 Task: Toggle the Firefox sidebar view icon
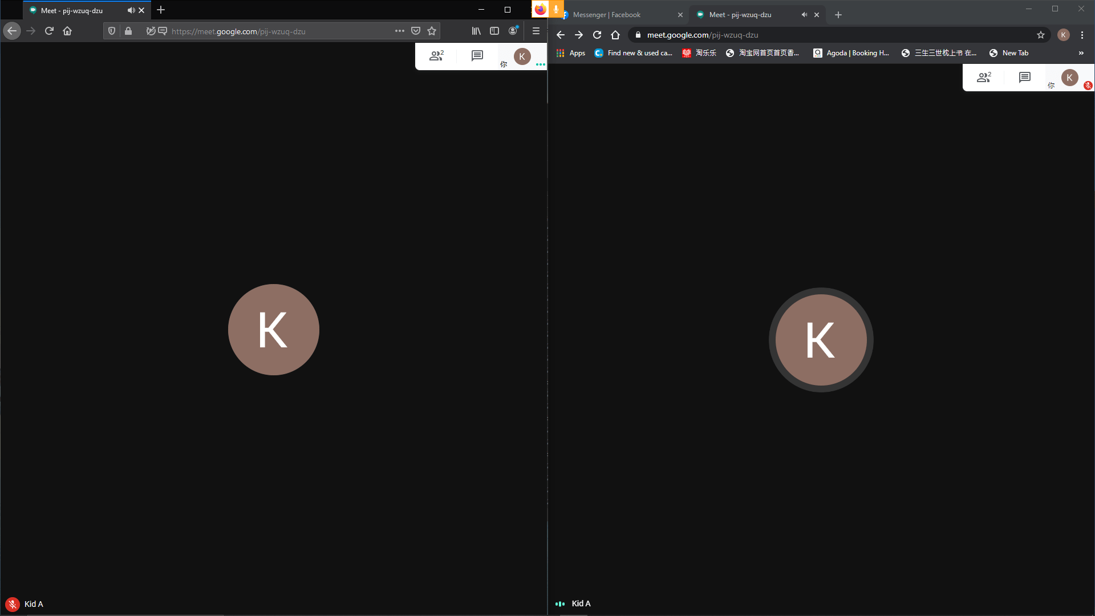[494, 31]
